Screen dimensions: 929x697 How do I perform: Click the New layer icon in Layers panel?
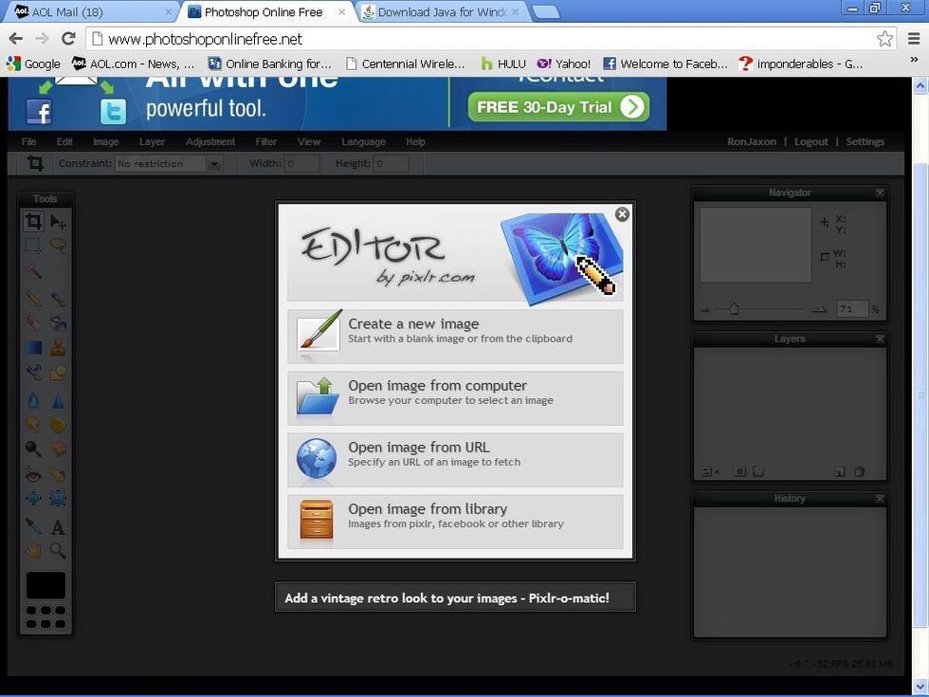click(x=840, y=472)
